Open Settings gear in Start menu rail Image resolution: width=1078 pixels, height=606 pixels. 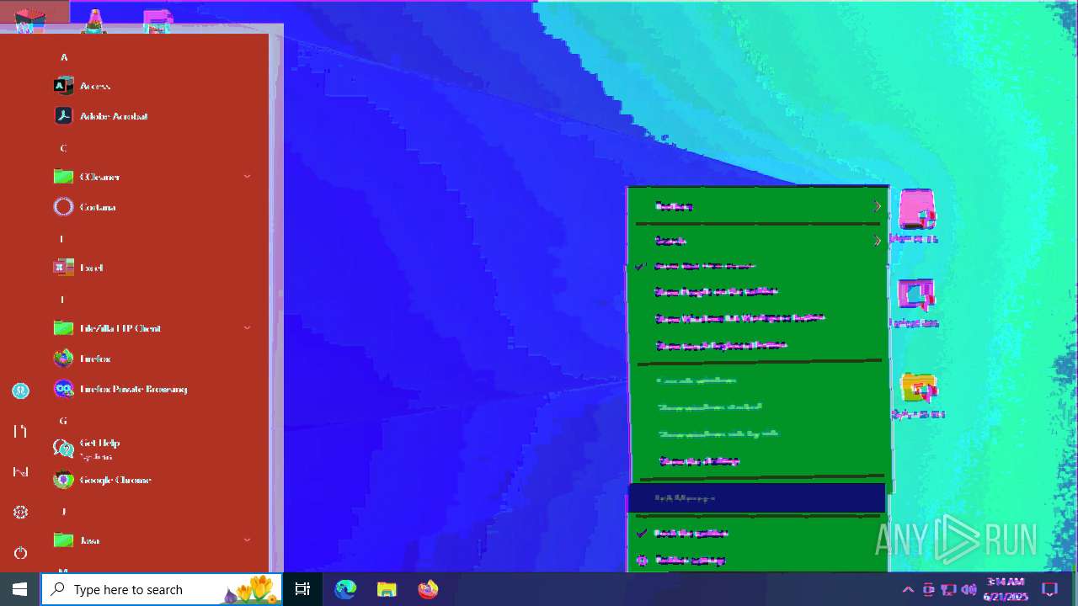click(20, 512)
